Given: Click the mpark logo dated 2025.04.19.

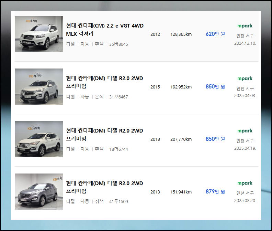Looking at the screenshot, I should [x=245, y=131].
